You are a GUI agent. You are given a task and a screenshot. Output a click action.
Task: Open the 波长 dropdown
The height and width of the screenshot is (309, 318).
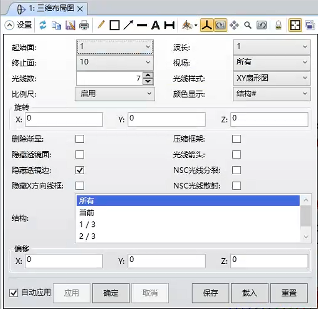272,47
